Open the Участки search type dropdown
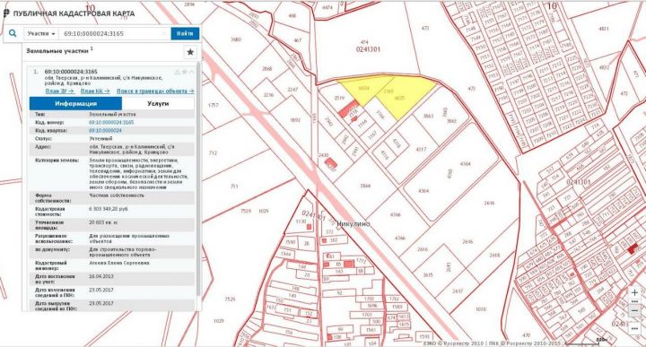The width and height of the screenshot is (646, 347). [41, 34]
